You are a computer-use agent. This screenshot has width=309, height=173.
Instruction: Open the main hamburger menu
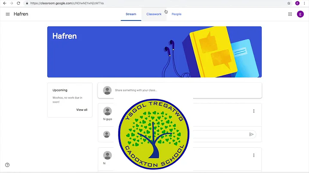[x=8, y=14]
